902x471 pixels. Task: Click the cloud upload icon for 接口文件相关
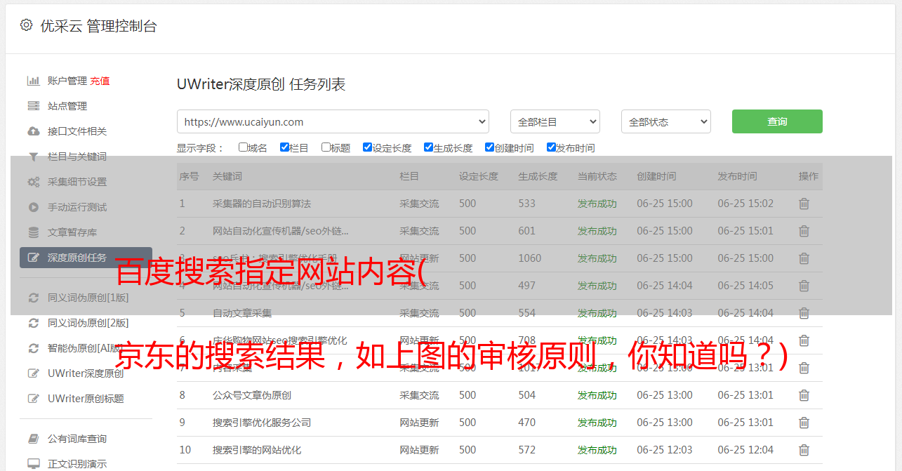(x=33, y=131)
